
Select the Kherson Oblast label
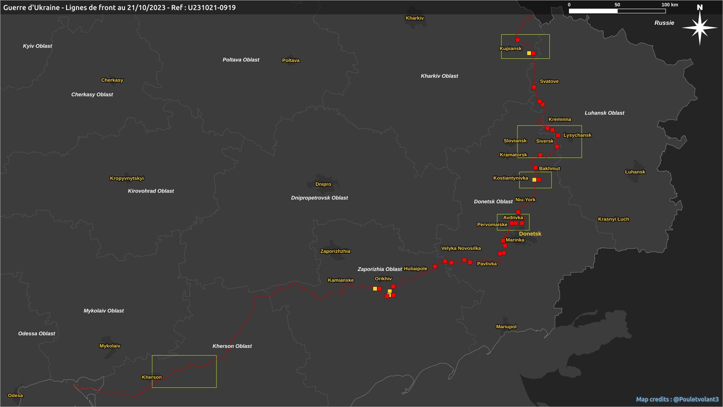point(232,346)
